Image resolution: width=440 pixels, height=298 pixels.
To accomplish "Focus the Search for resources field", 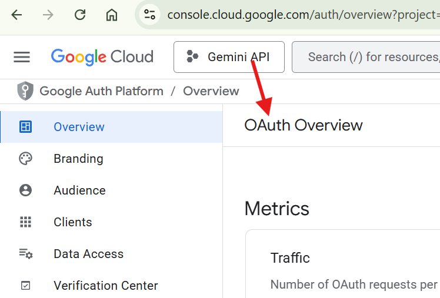I will 366,57.
